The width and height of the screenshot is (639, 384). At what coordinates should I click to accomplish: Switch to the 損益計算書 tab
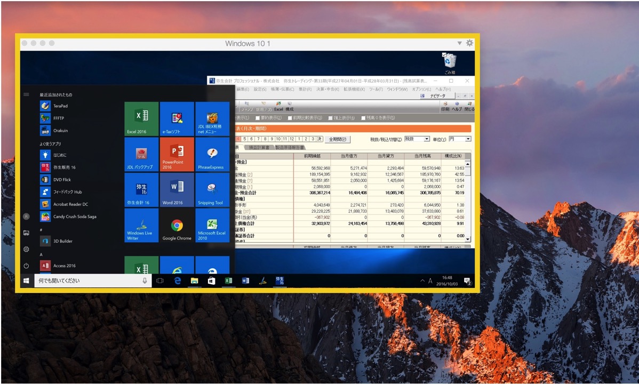click(x=259, y=148)
